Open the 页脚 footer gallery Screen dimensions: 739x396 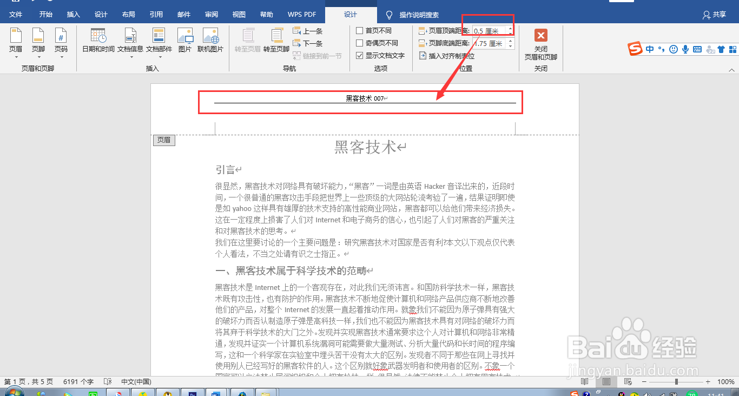[38, 42]
